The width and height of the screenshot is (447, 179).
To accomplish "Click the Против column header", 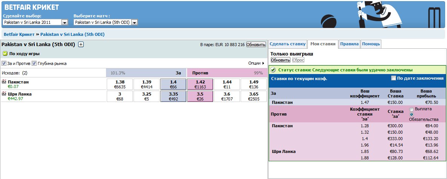I will point(200,73).
